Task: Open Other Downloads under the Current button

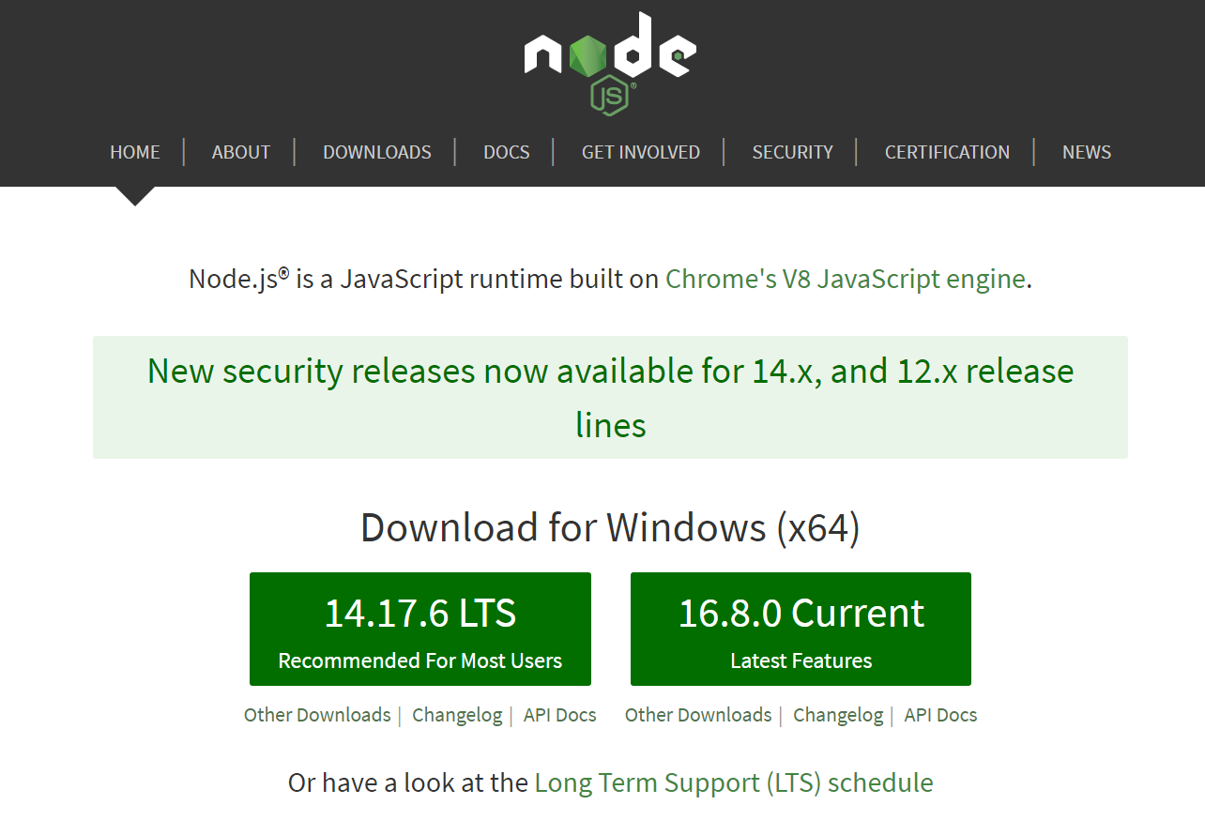Action: click(698, 715)
